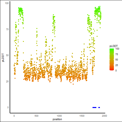Click legend value 0 label

(x=116, y=71)
